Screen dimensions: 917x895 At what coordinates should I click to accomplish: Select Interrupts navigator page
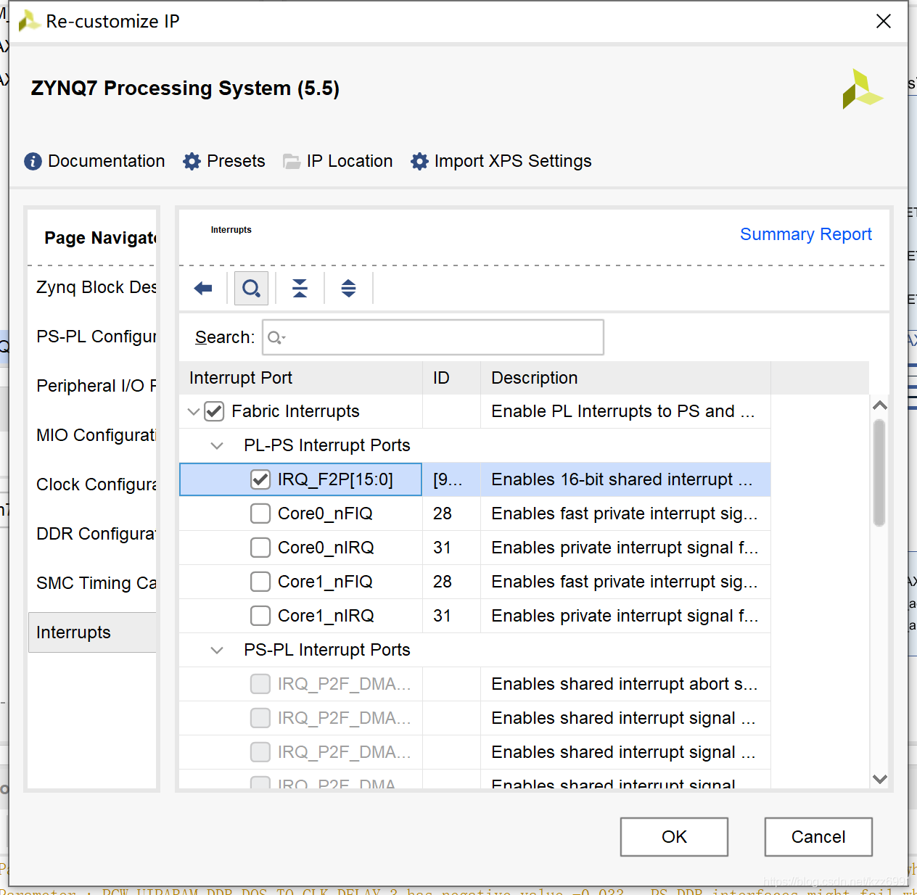(93, 632)
